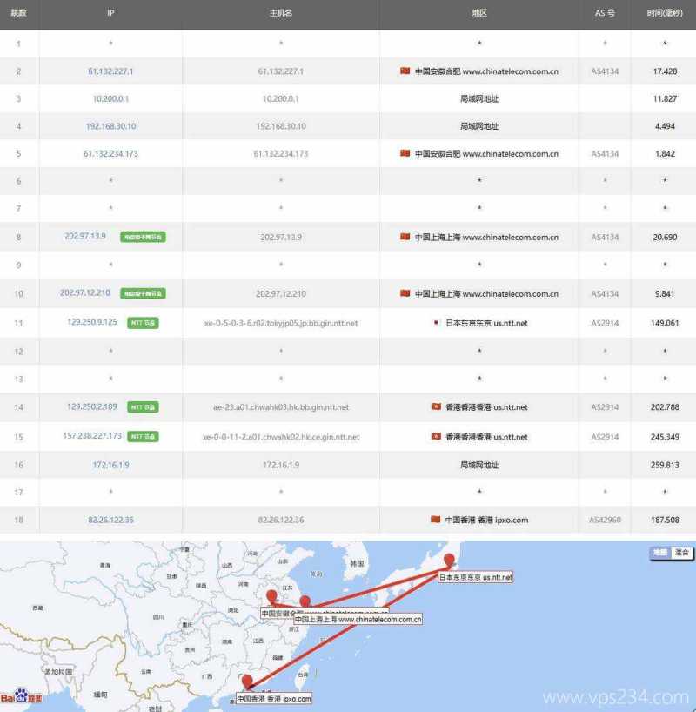Viewport: 696px width, 712px height.
Task: Open IP link 61.132.227.1
Action: point(108,71)
